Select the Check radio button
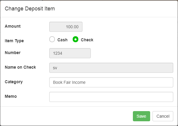 pyautogui.click(x=76, y=40)
